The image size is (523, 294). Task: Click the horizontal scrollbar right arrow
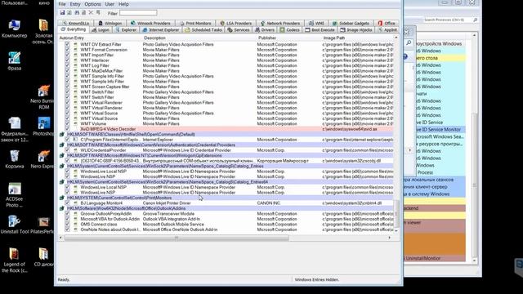pos(390,238)
